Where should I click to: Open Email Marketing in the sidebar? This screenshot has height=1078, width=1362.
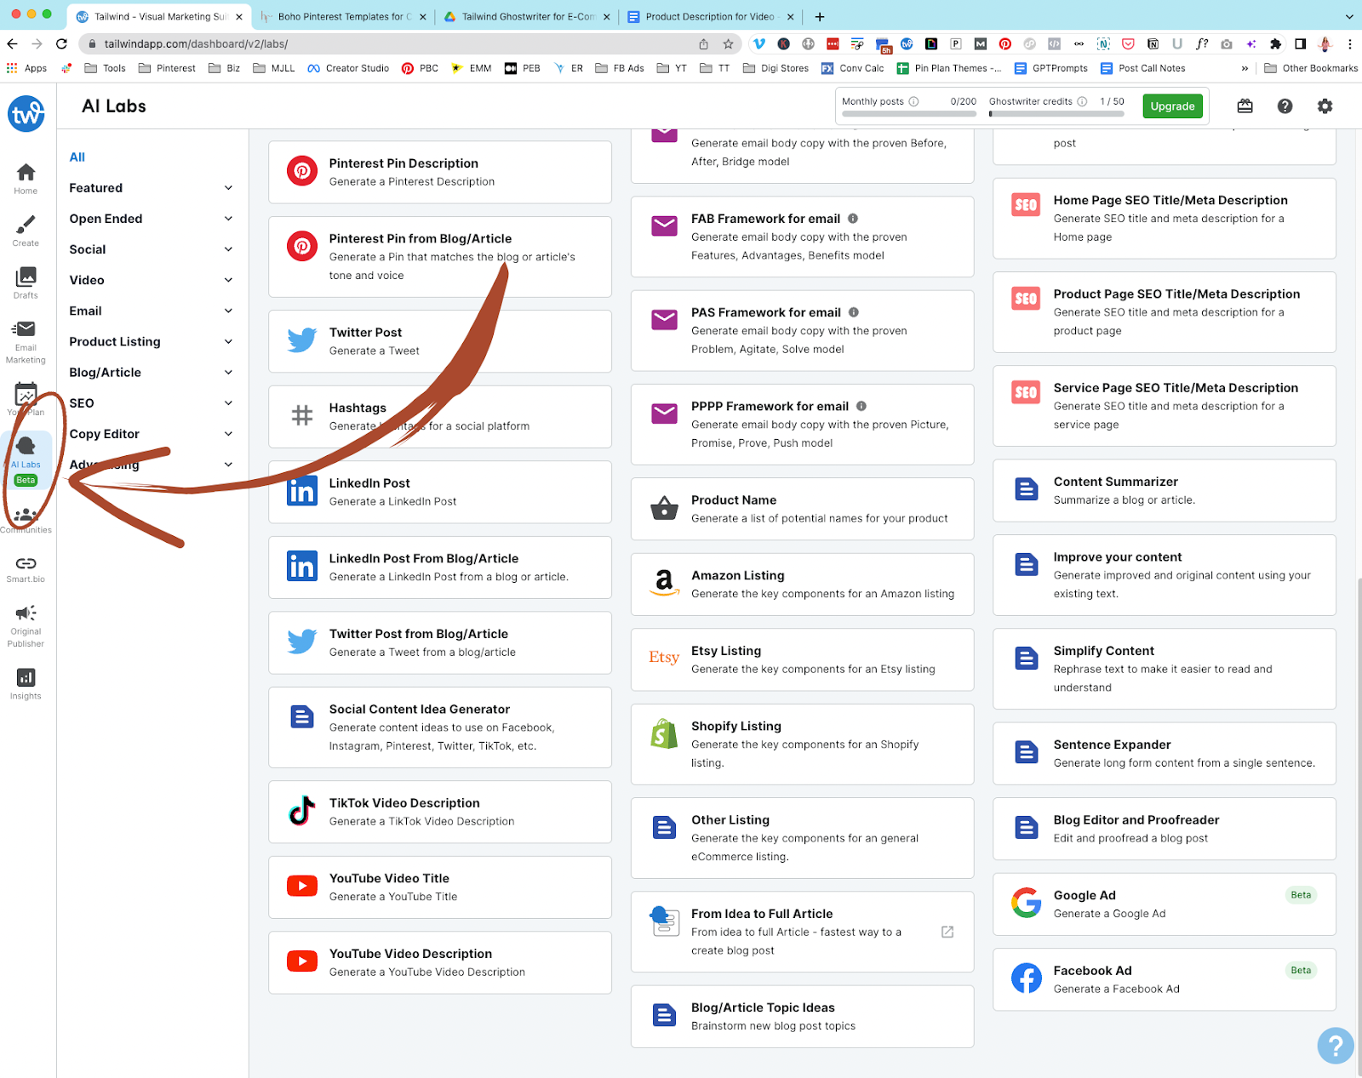[26, 342]
